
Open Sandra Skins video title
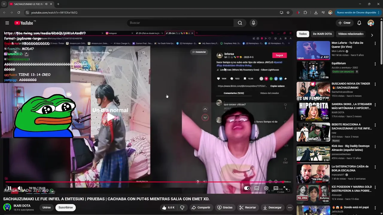click(352, 106)
